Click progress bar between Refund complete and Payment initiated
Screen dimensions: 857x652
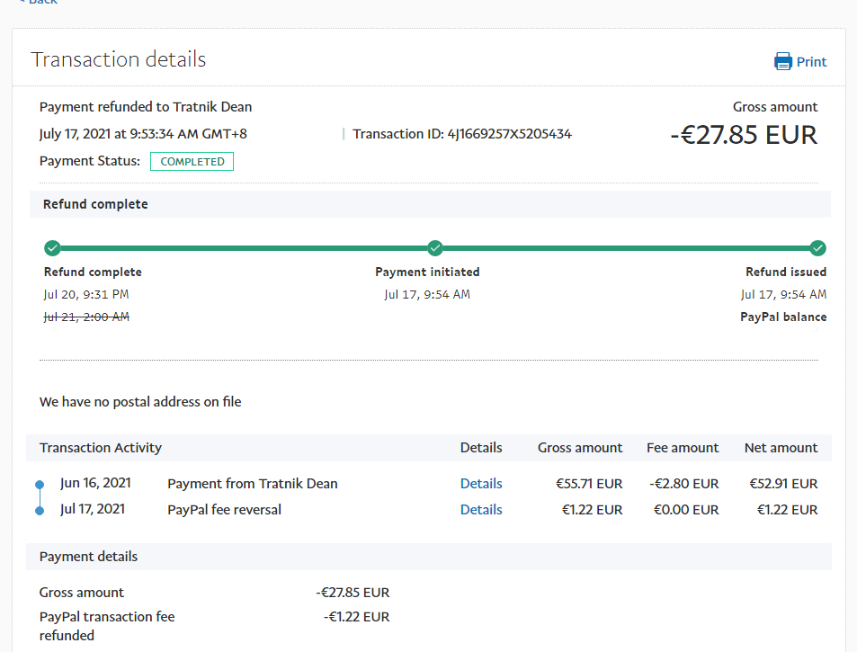243,248
